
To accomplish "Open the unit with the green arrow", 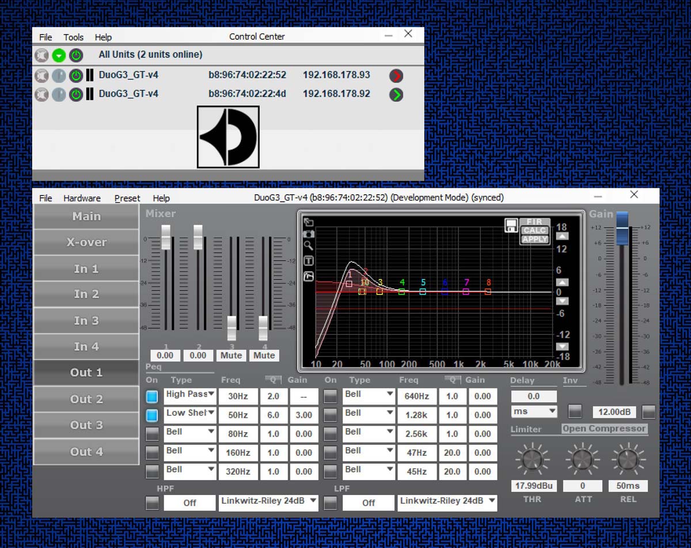I will [396, 95].
